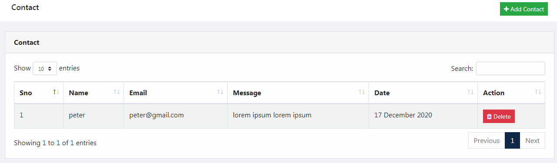Click the Email column header label
Screen dimensions: 557x163
138,93
